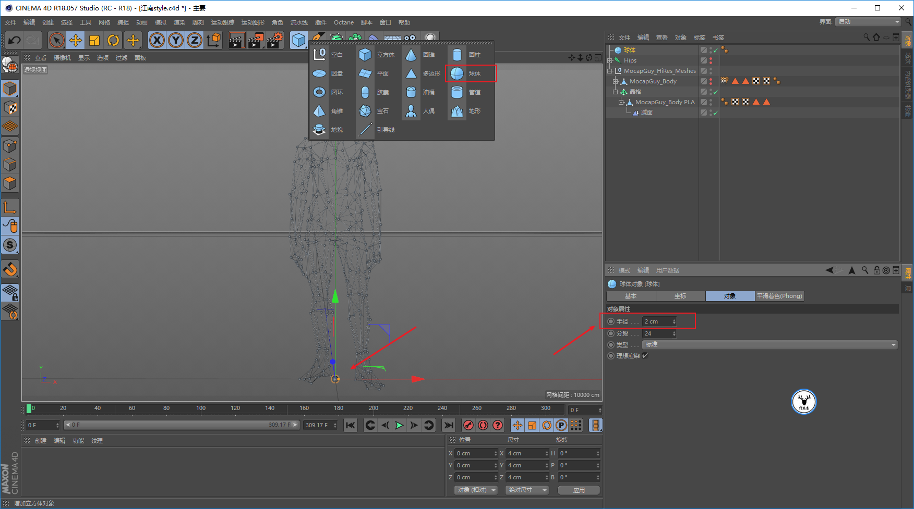This screenshot has height=509, width=914.
Task: Toggle 半径 parameter keyframe circle
Action: coord(611,321)
